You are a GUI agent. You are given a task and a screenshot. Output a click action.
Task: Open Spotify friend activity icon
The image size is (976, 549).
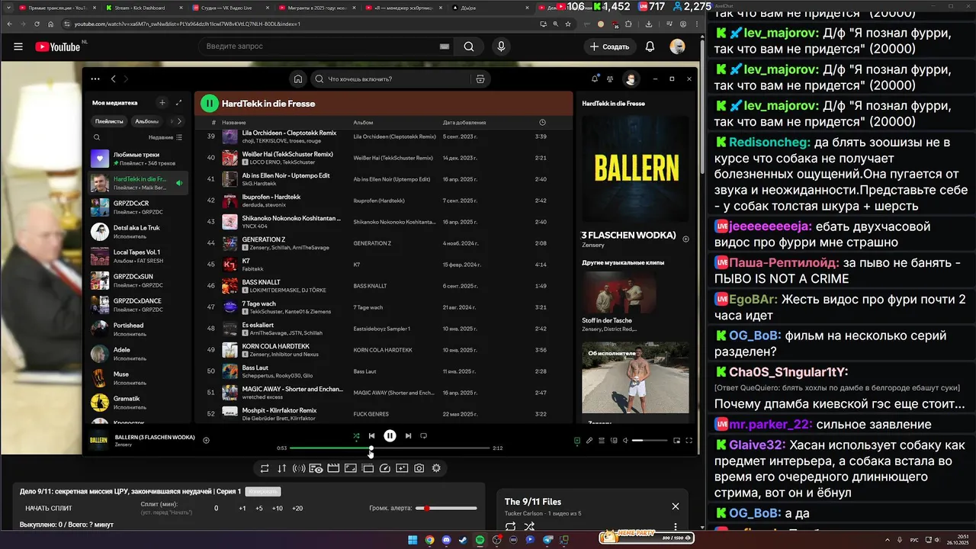click(610, 79)
